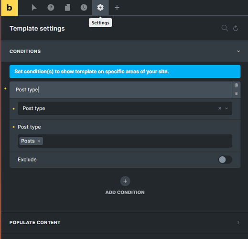Screen dimensions: 248x239
Task: Click the Bricks logo icon
Action: pos(10,8)
